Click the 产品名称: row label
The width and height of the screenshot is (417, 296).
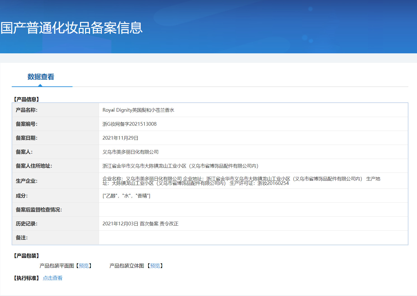click(27, 110)
